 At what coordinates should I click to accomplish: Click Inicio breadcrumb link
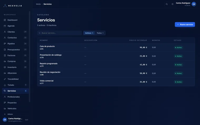38,4
